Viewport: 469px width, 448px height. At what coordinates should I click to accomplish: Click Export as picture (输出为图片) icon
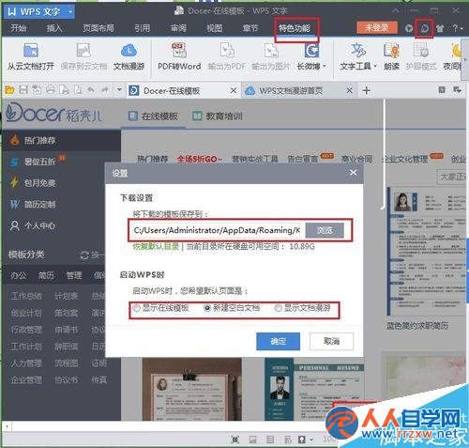[271, 51]
